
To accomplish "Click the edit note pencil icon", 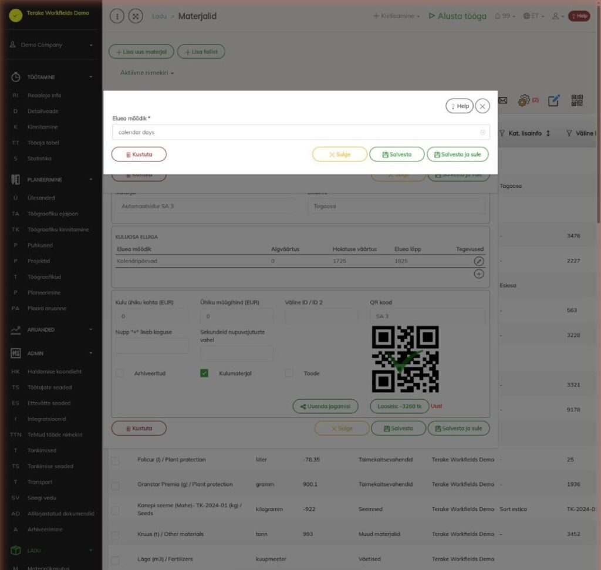I will [x=553, y=100].
